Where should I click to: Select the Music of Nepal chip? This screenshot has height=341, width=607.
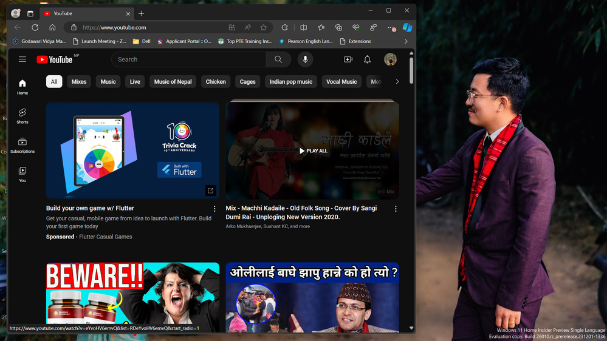tap(173, 81)
